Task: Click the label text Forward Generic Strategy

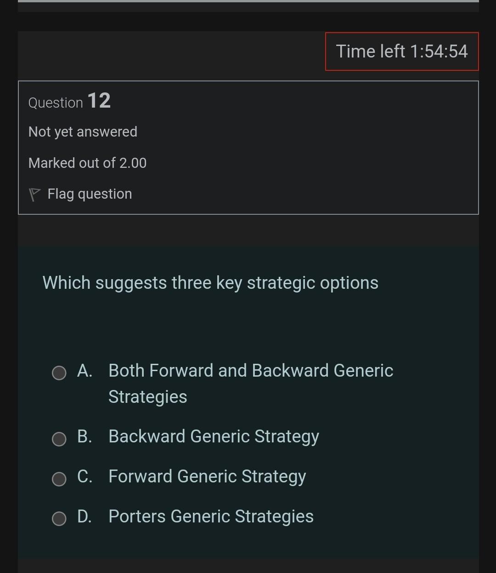Action: 207,476
